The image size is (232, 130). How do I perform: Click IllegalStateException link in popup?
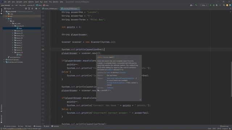[x=116, y=83]
